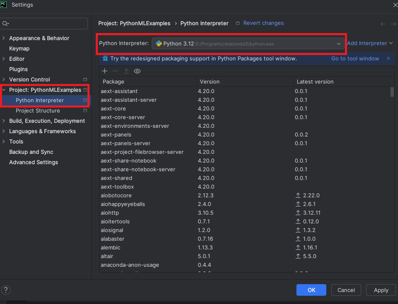
Task: Select Project Structure in the settings tree
Action: pos(38,111)
